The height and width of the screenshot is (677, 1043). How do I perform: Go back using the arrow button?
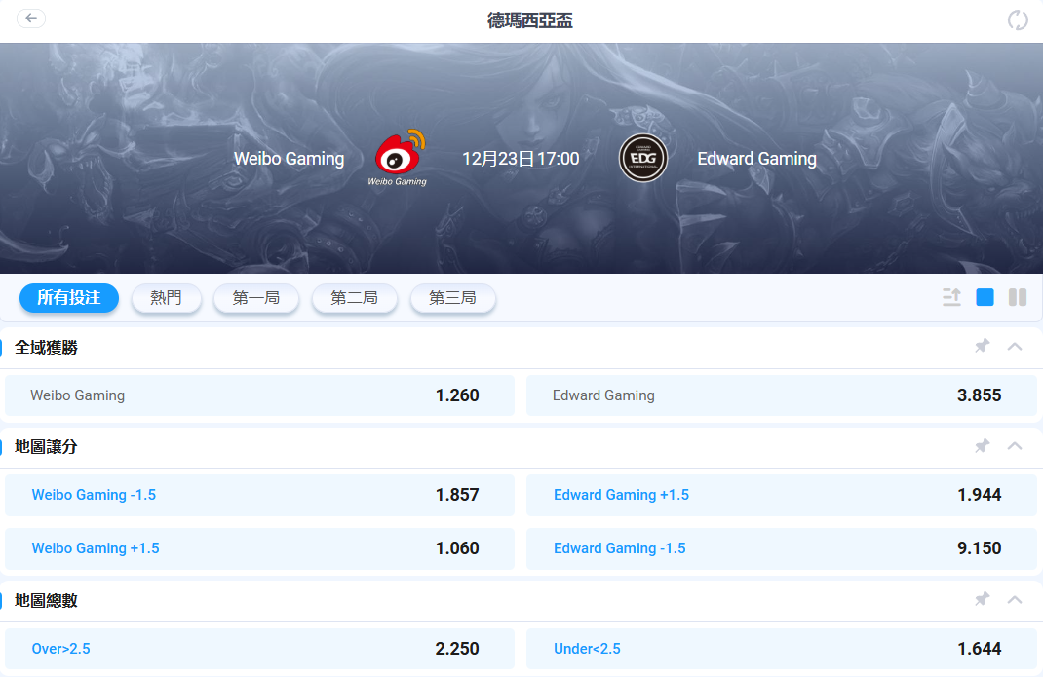(x=30, y=19)
